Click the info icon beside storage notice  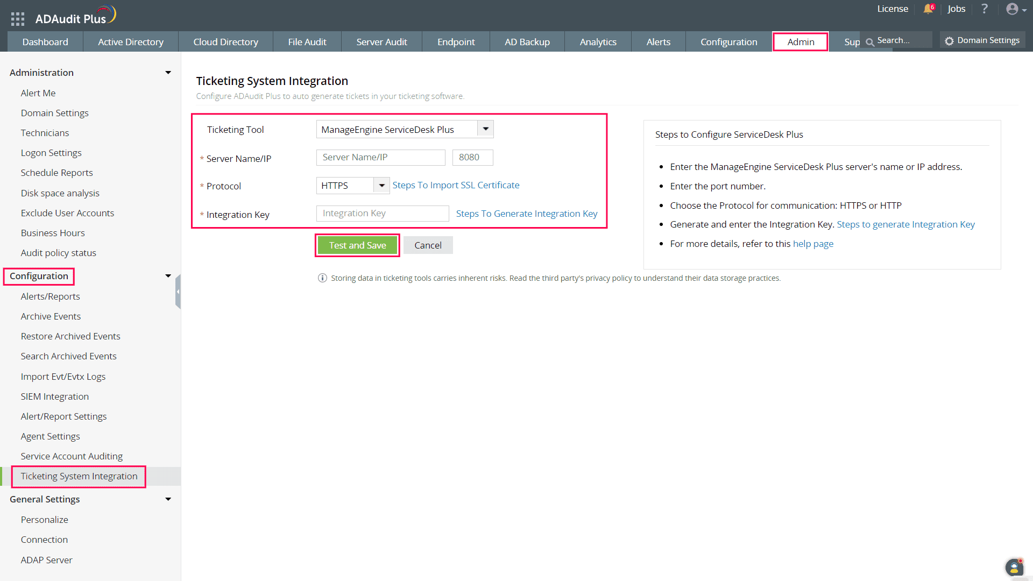(322, 278)
